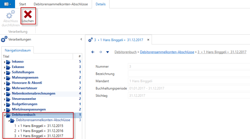Click the Verarbeitung ribbon group label

click(x=18, y=32)
